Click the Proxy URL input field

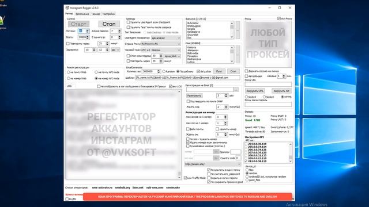click(268, 85)
